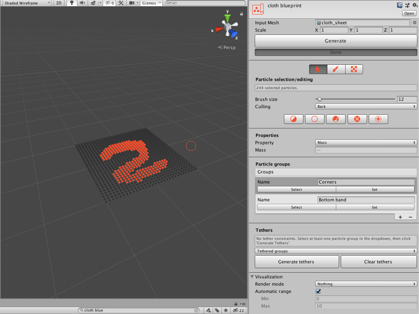Click the scene camera settings icon

point(132,3)
